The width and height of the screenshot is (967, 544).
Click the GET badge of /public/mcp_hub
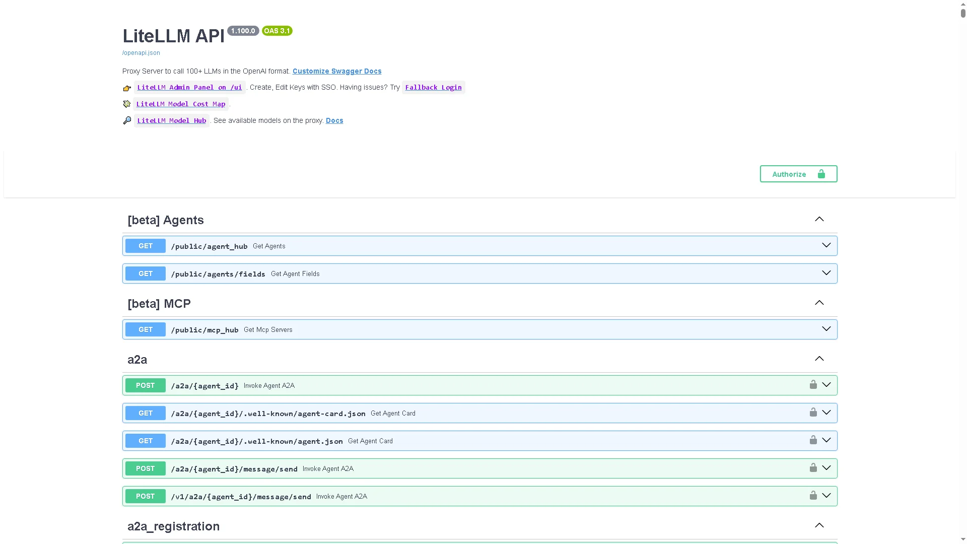point(146,329)
